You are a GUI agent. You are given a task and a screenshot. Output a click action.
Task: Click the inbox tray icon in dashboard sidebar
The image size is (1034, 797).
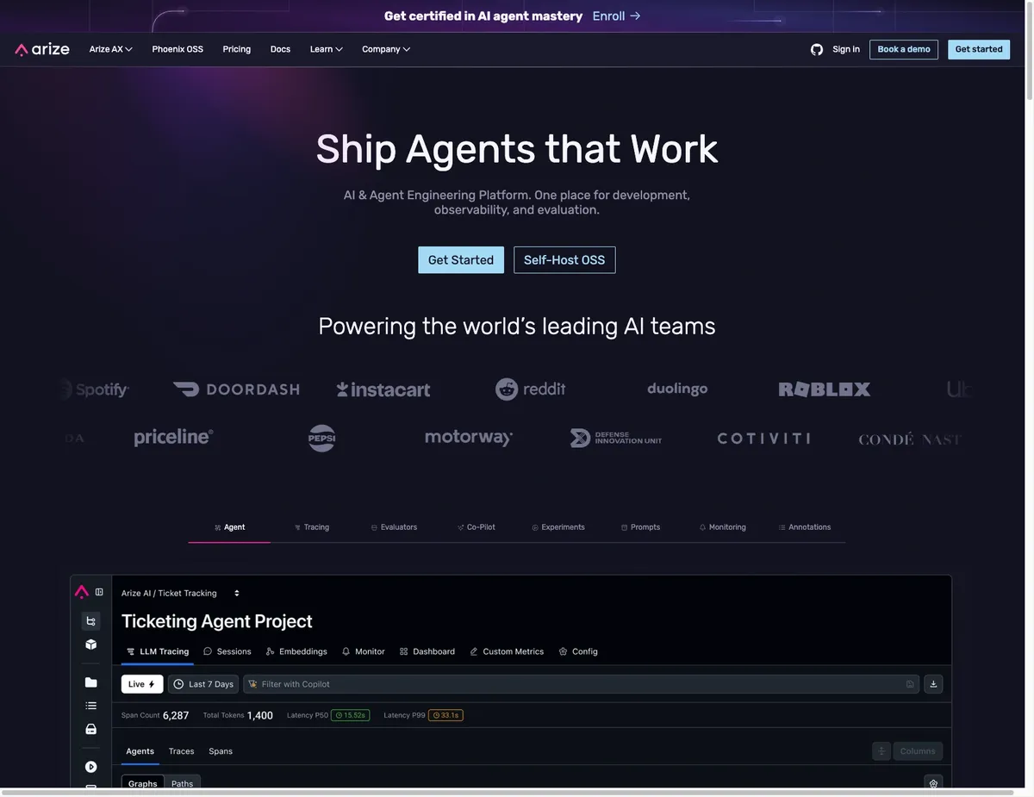point(90,729)
